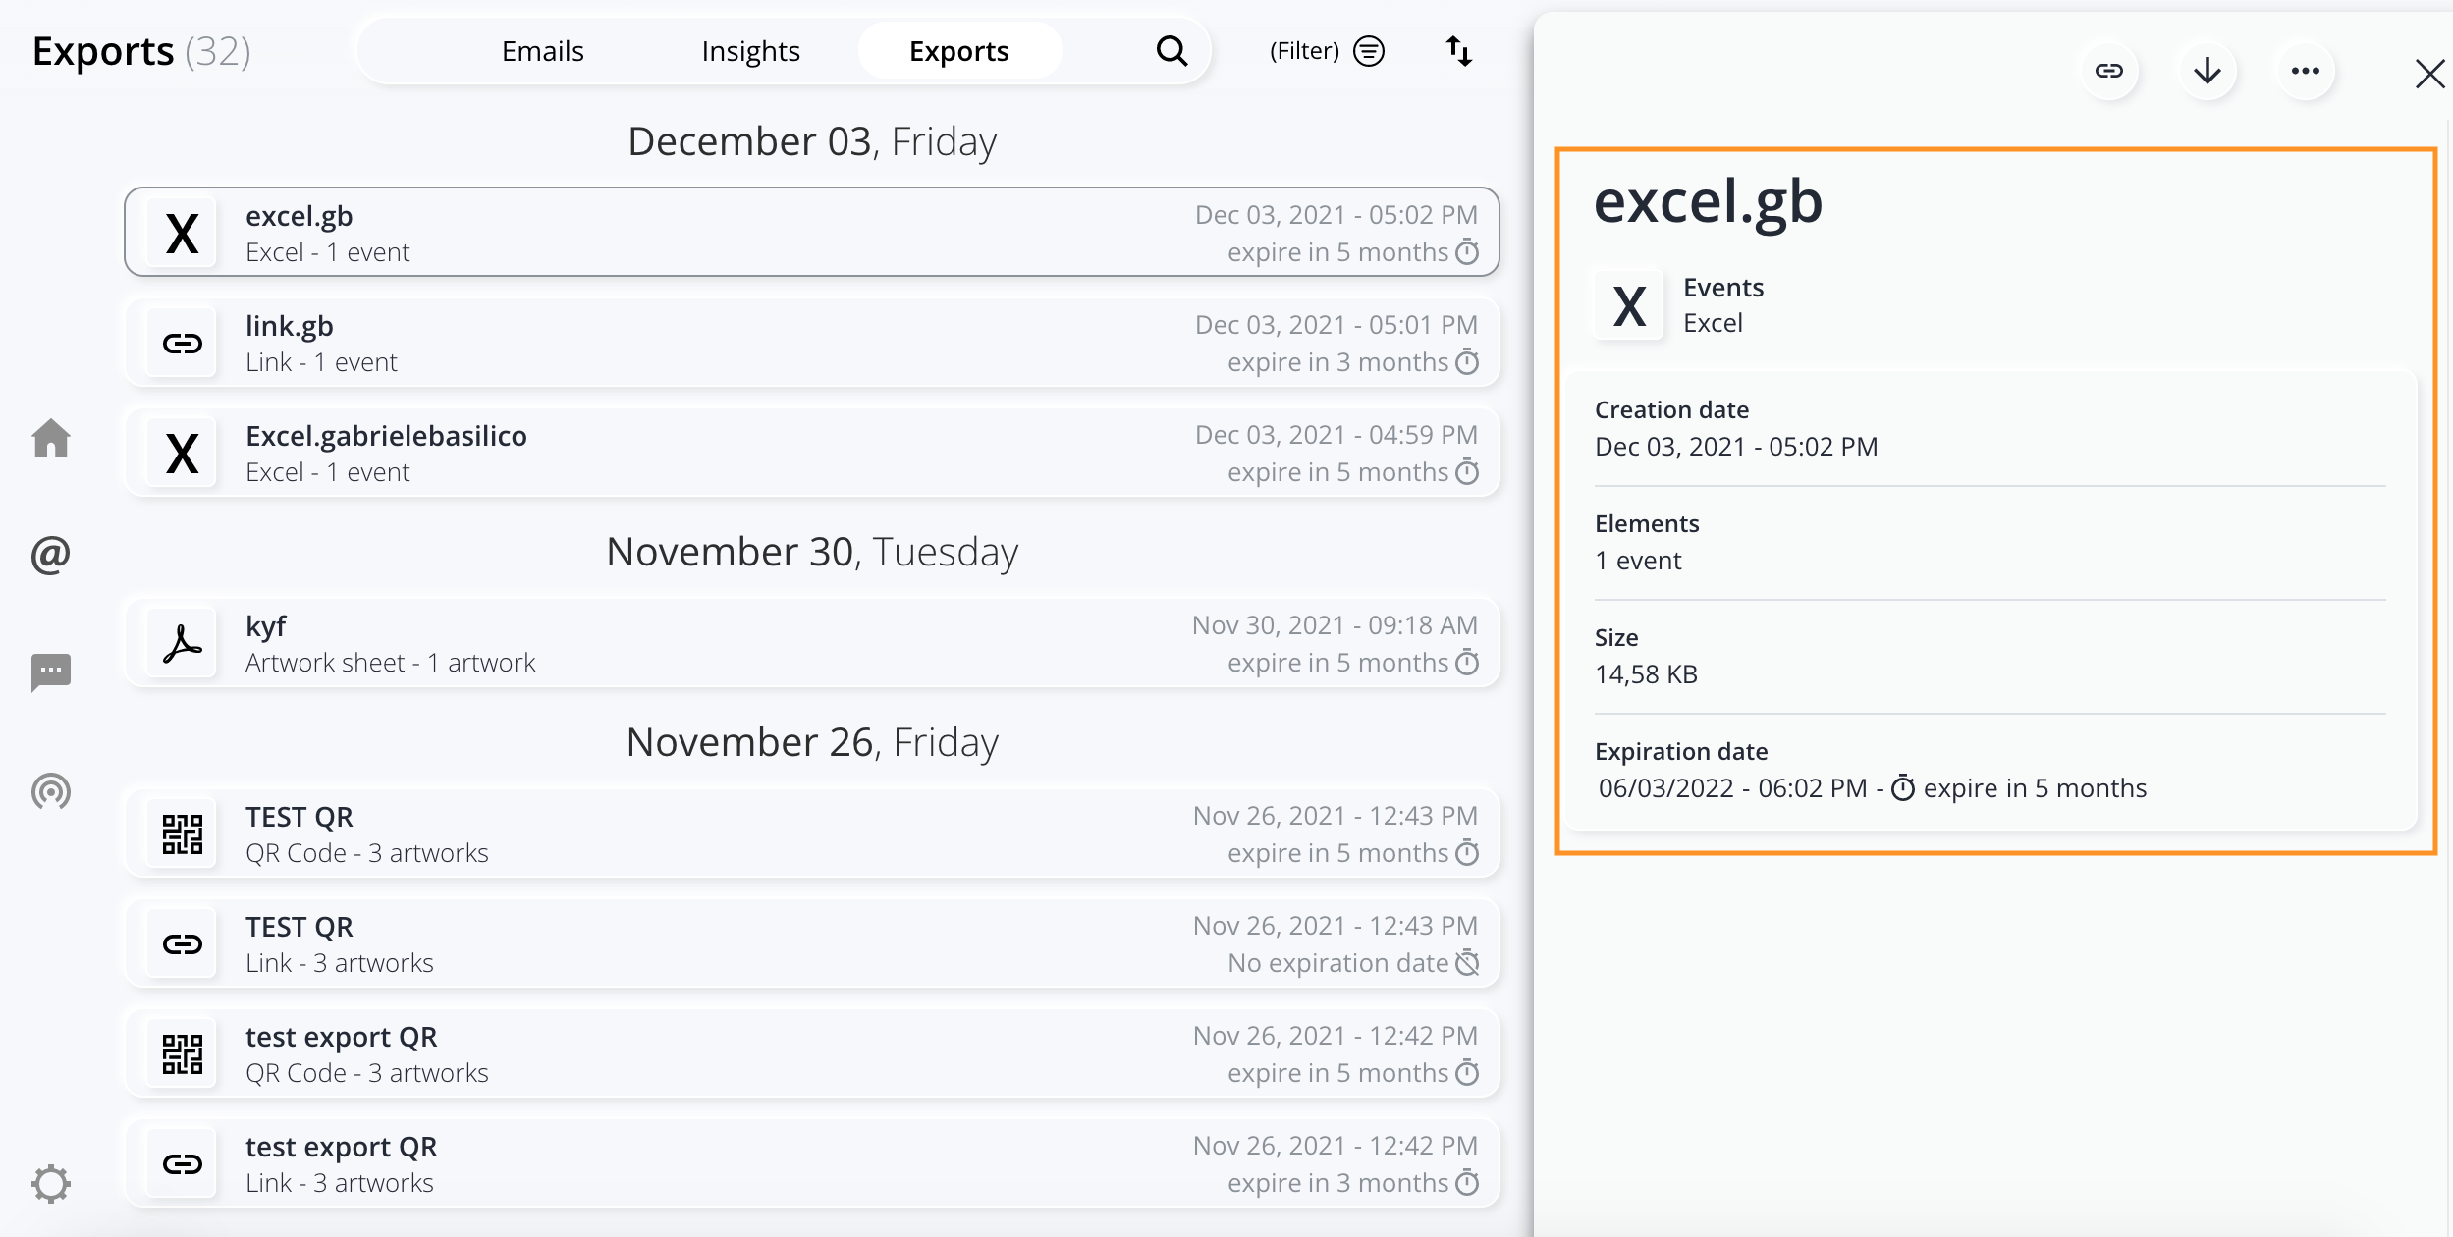Click the PDF icon of the kyf export
Viewport: 2453px width, 1237px height.
click(182, 644)
